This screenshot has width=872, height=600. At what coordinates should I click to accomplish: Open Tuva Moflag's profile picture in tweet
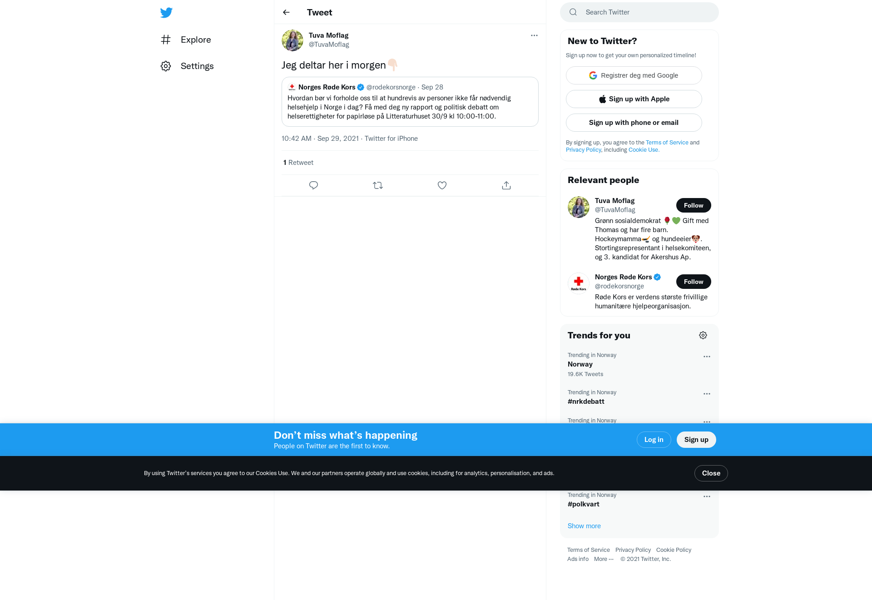click(x=292, y=40)
